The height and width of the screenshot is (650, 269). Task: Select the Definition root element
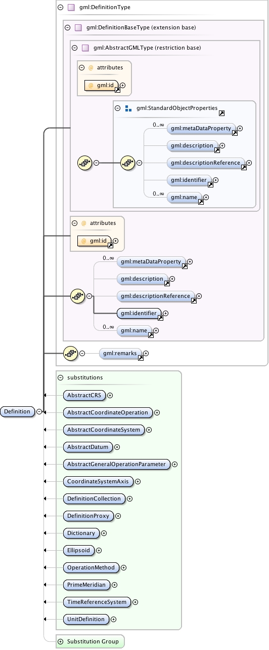click(x=18, y=411)
